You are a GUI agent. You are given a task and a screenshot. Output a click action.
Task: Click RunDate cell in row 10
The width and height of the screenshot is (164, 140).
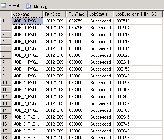point(55,83)
